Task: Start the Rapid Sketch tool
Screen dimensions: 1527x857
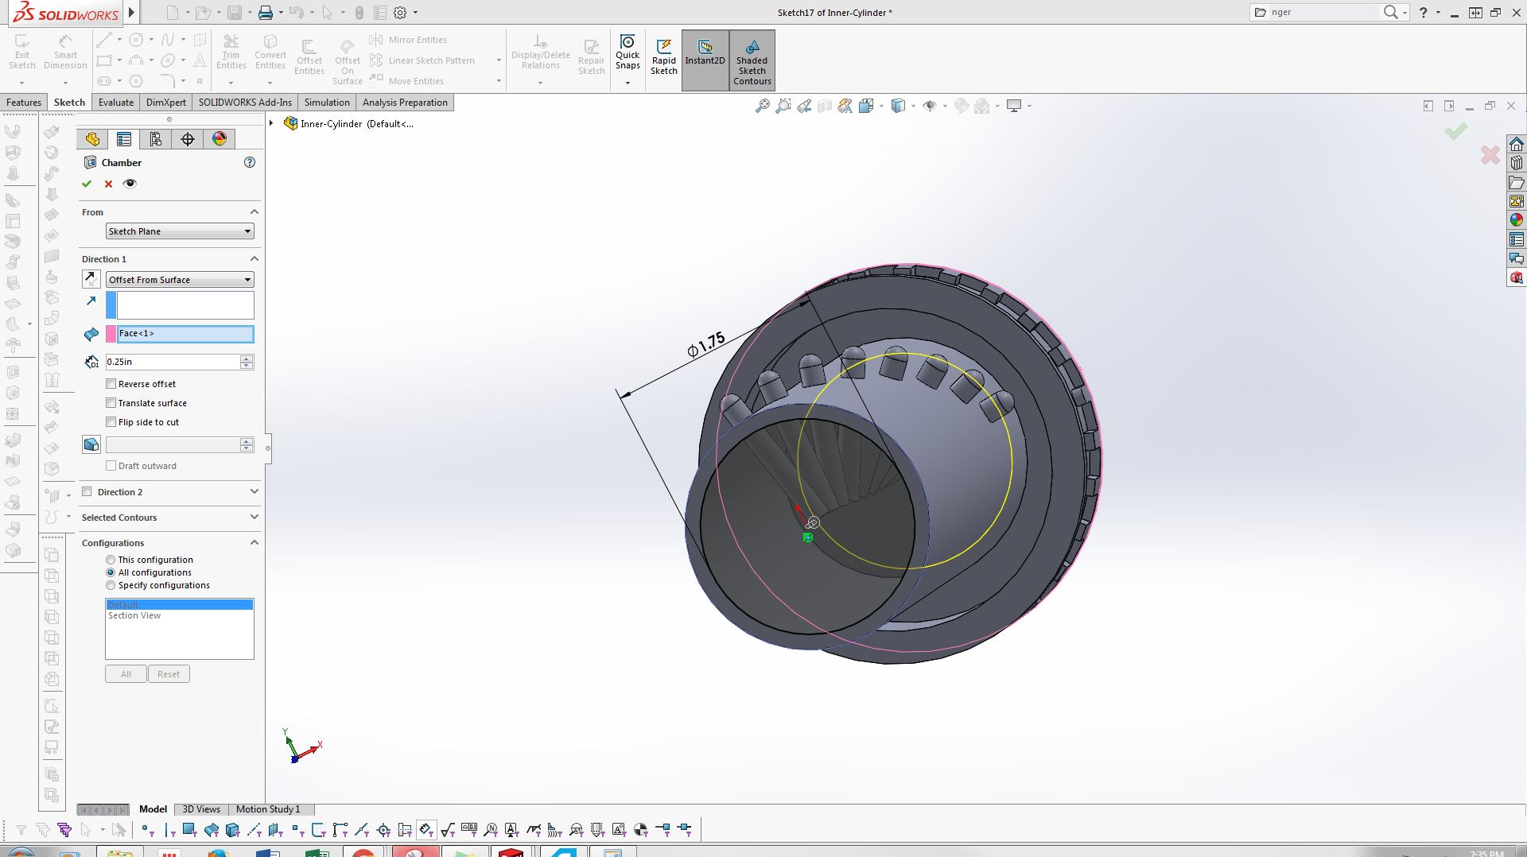Action: coord(664,57)
